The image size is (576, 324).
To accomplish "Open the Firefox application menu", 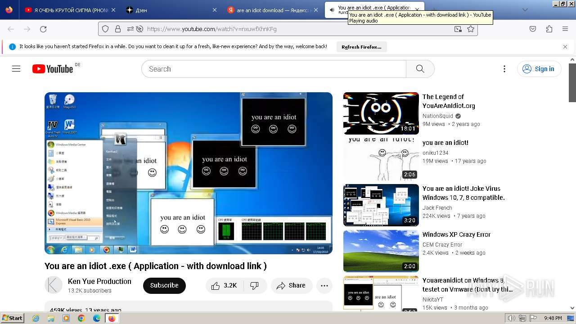I will pyautogui.click(x=565, y=29).
